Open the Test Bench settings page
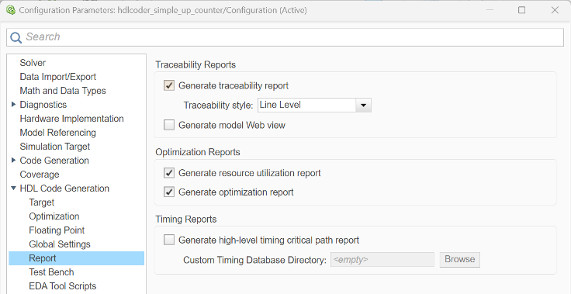The width and height of the screenshot is (571, 294). pos(51,272)
